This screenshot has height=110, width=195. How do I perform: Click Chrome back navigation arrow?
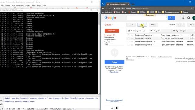103,9
